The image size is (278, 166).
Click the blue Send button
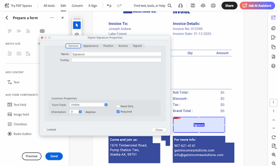tap(54, 156)
